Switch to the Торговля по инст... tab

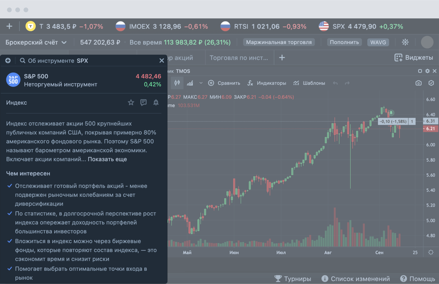click(x=239, y=58)
